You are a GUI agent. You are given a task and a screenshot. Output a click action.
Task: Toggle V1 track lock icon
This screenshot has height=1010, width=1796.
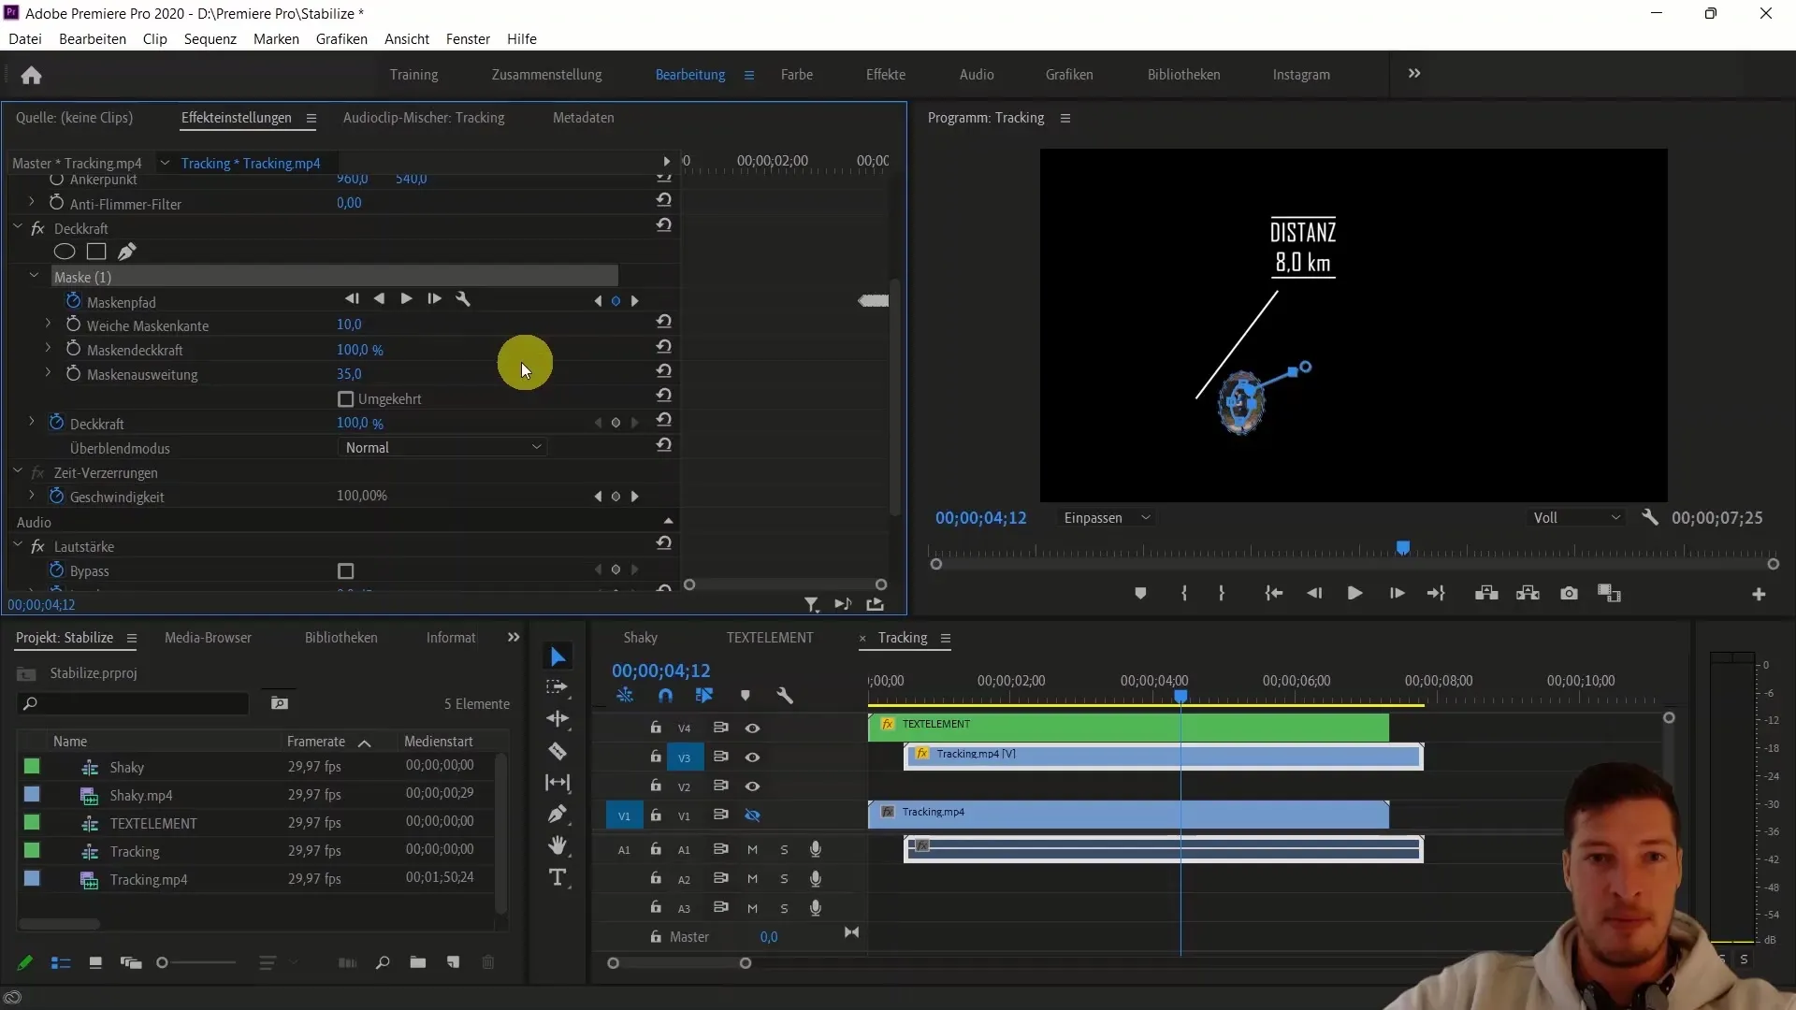point(655,815)
